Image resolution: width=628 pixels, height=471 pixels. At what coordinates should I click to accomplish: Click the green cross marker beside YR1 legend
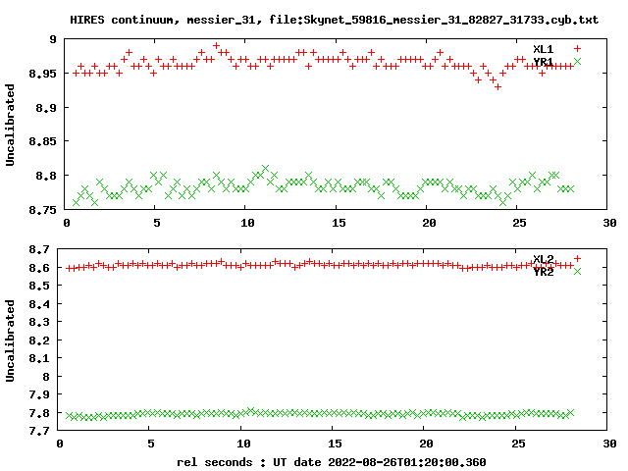click(577, 61)
